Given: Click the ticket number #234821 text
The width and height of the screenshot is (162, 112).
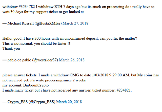Looking at the screenshot, I should click(x=112, y=90).
